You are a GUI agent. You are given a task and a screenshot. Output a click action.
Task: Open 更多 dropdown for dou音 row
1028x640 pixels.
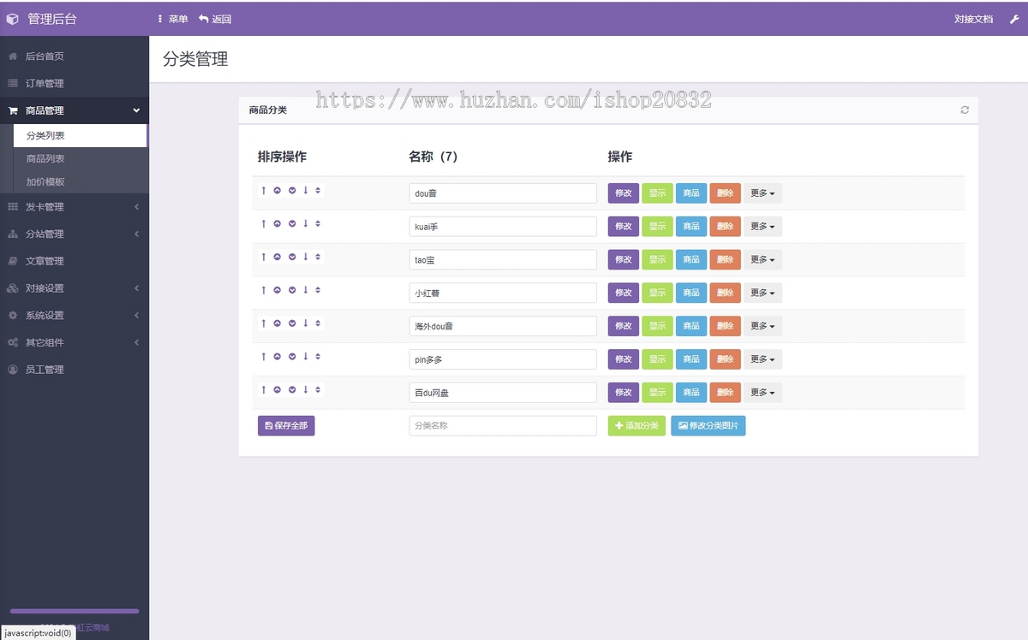[762, 193]
